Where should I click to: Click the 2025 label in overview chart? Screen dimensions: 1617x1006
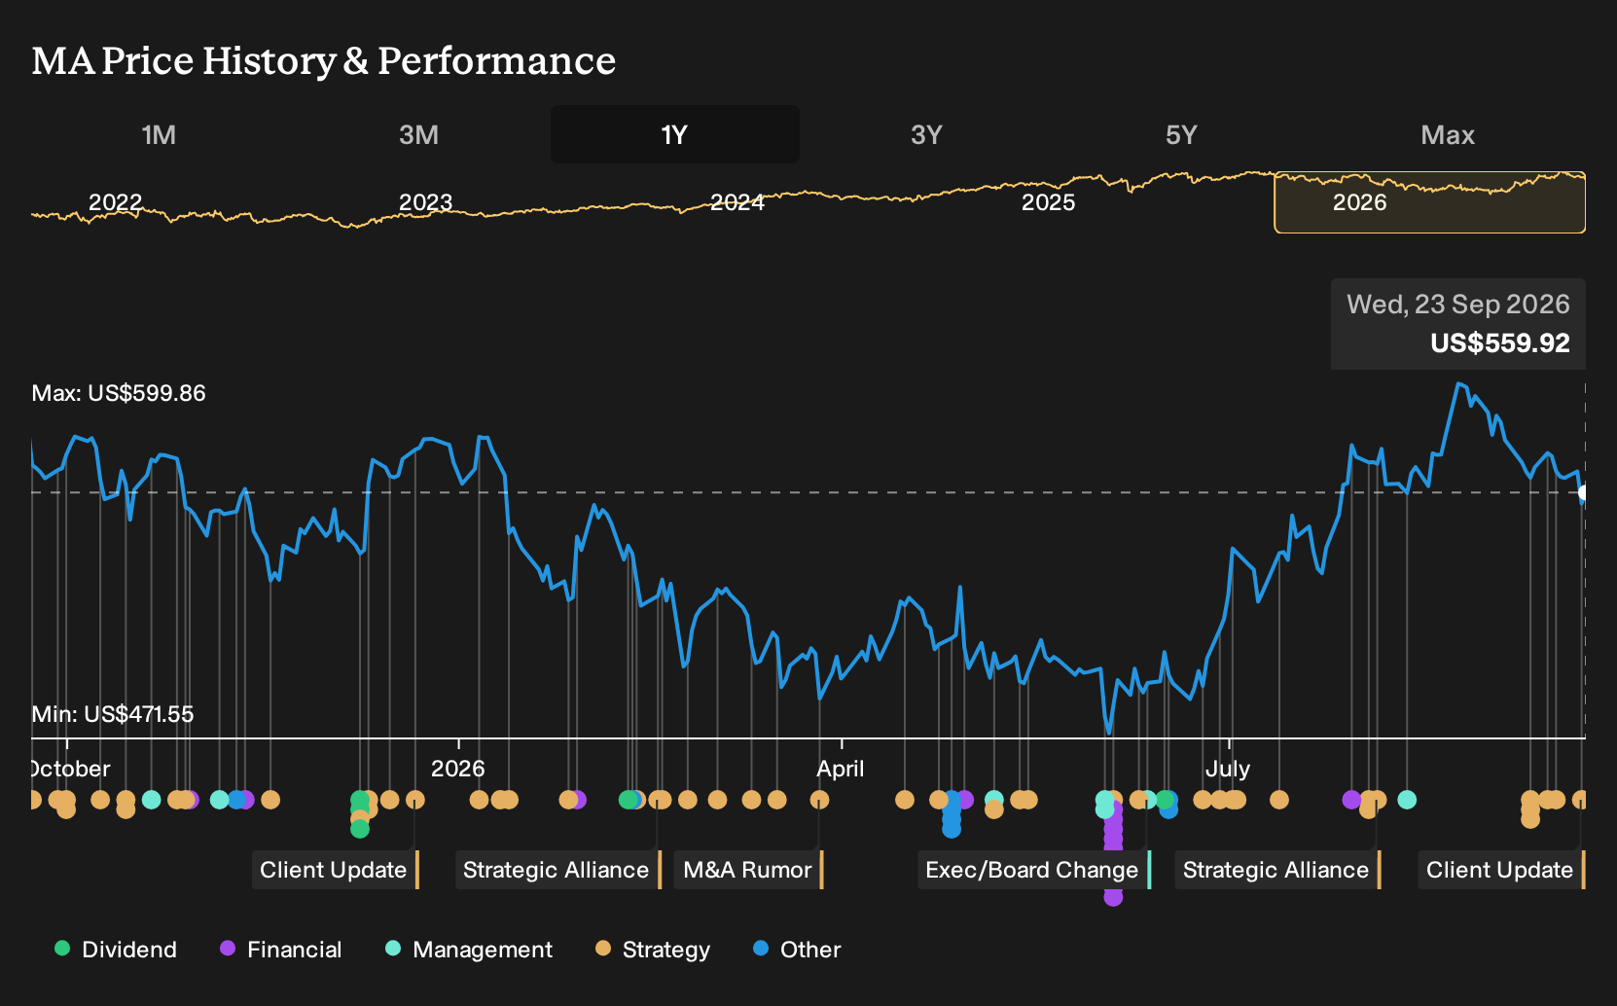[1049, 202]
